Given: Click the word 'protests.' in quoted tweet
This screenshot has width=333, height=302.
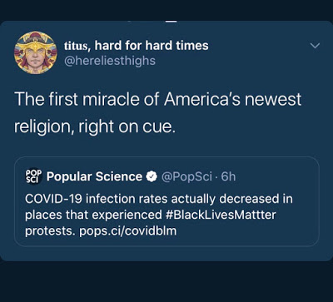Looking at the screenshot, I should [x=50, y=231].
